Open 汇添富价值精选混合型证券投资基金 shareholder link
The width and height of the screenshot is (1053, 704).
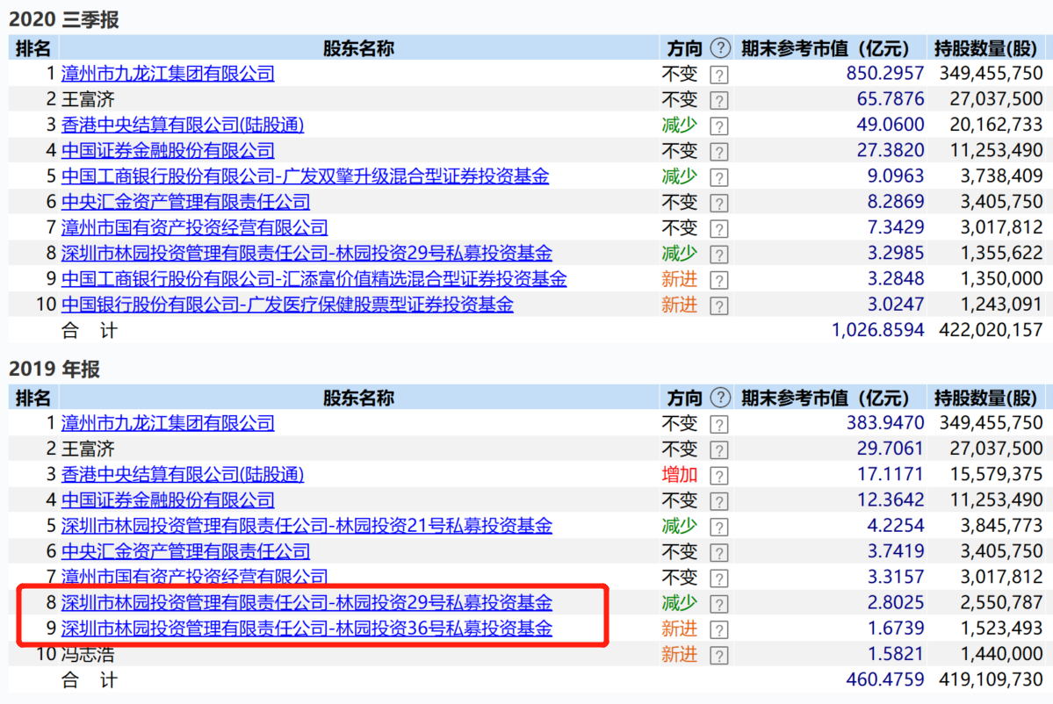point(314,278)
